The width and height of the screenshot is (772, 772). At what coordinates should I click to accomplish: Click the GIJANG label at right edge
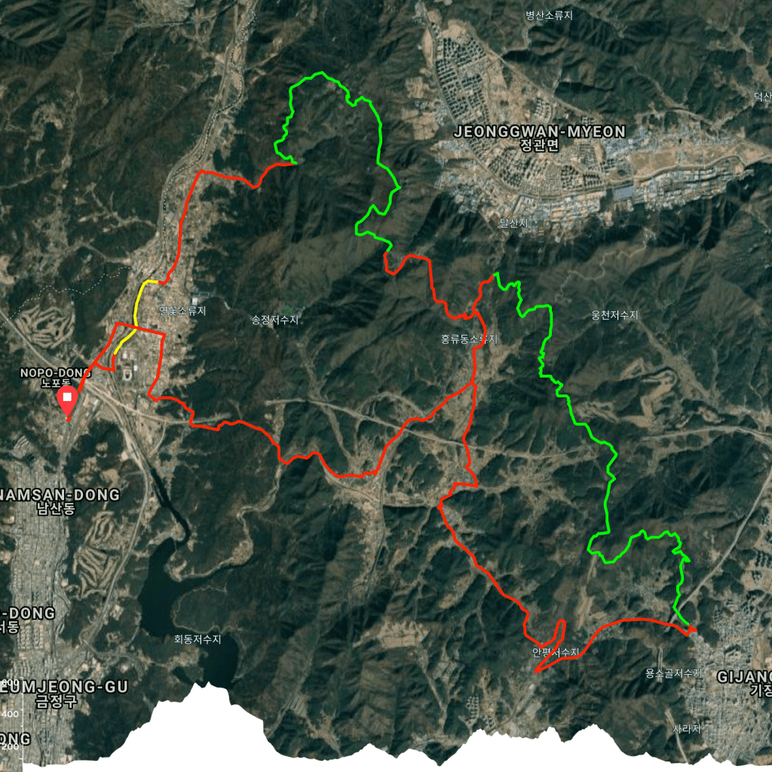click(x=744, y=677)
